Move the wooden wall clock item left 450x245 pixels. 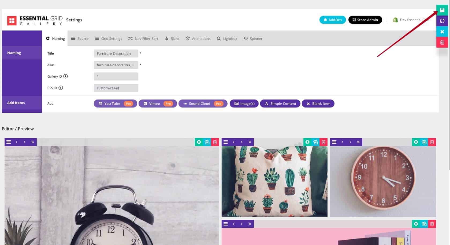[342, 142]
